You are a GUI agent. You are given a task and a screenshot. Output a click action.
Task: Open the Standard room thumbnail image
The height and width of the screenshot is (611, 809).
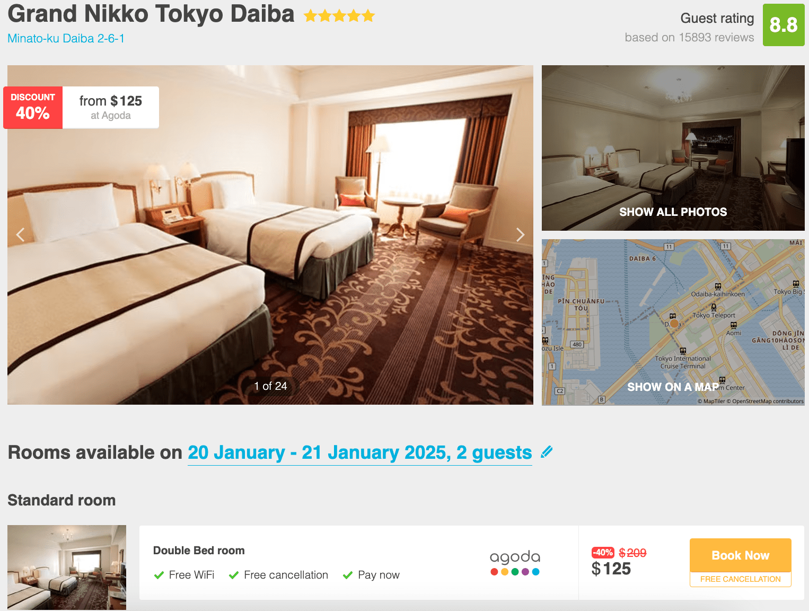(x=67, y=568)
